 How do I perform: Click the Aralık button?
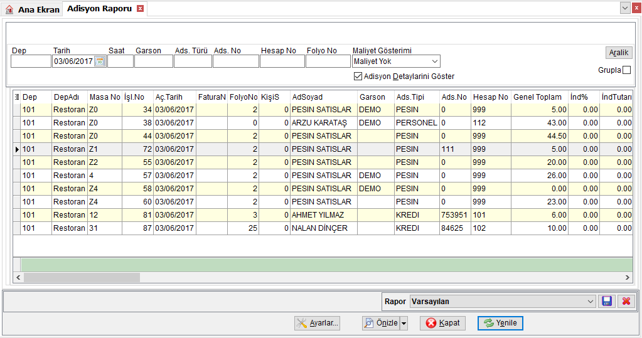[619, 53]
